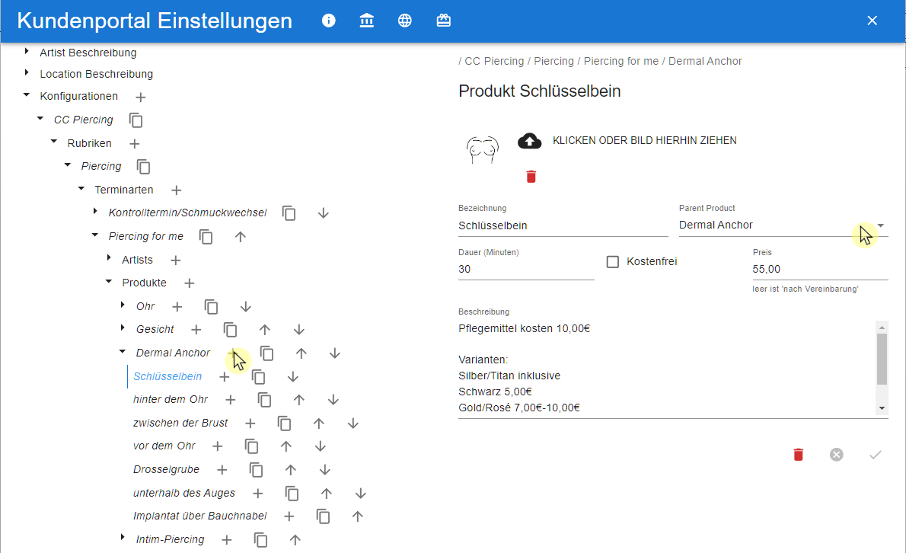Copy the Gesicht product
906x553 pixels.
click(x=230, y=330)
